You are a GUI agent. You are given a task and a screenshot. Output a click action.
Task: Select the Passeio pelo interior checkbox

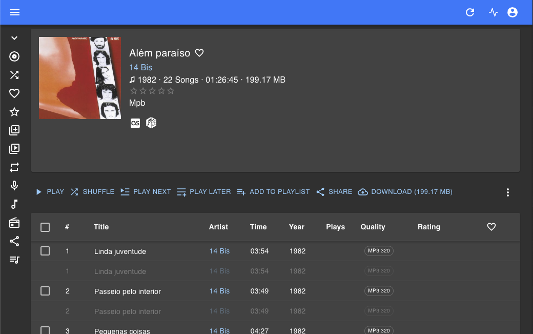(45, 291)
